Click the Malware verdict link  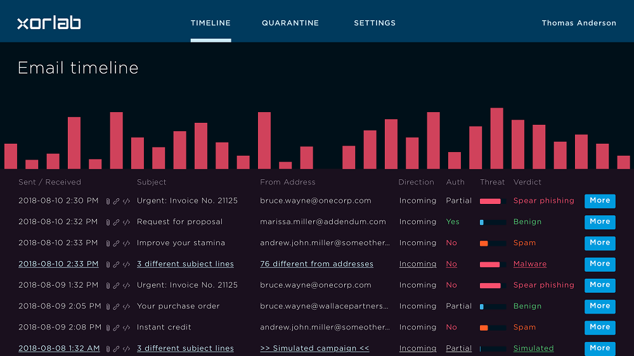click(529, 264)
